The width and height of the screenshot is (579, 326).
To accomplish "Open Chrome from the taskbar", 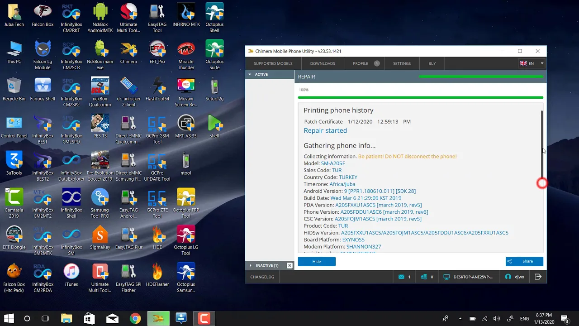I will (x=135, y=319).
